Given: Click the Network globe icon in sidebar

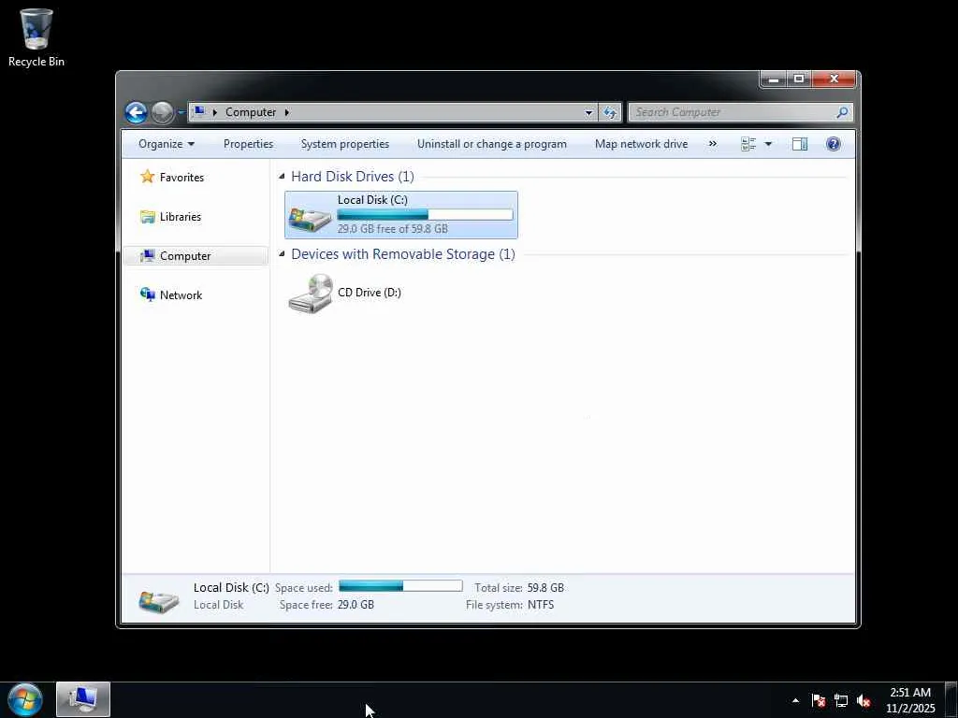Looking at the screenshot, I should [x=147, y=294].
